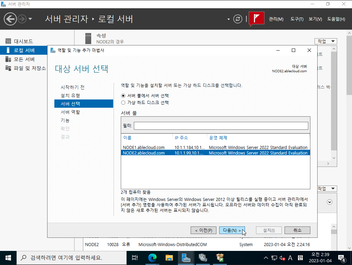Select 로컬 서버 in the sidebar
The height and width of the screenshot is (265, 352).
[x=24, y=50]
